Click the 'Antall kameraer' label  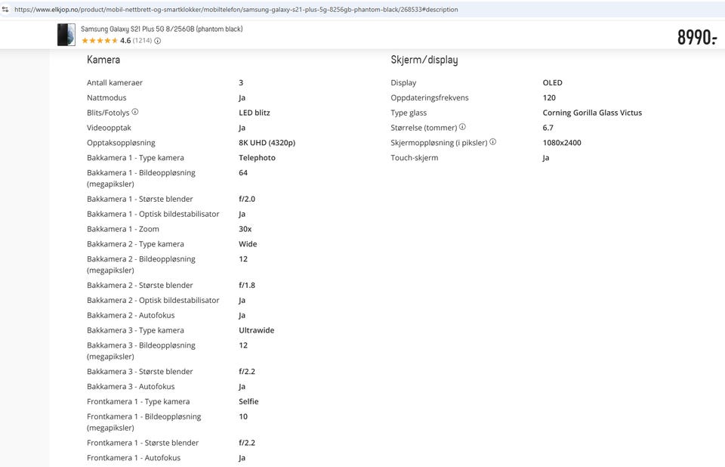[115, 82]
